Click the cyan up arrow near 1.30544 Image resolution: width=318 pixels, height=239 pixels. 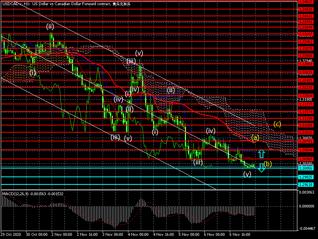coord(262,154)
